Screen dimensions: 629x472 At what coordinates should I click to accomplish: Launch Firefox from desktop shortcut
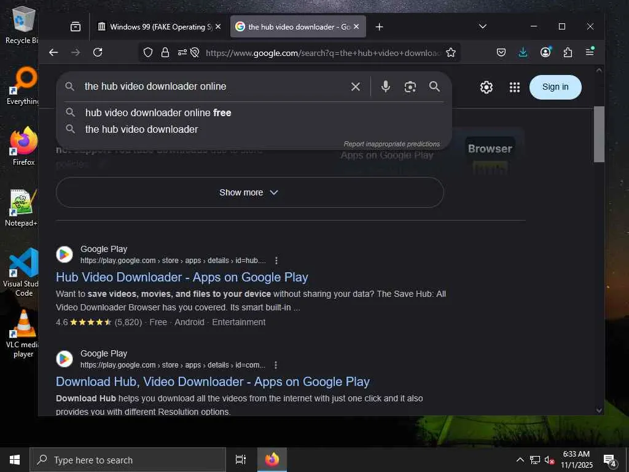pos(24,146)
